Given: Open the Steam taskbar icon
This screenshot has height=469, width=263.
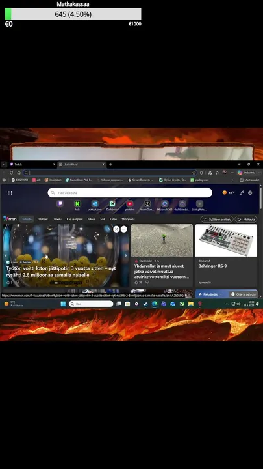Looking at the screenshot, I should pos(145,304).
